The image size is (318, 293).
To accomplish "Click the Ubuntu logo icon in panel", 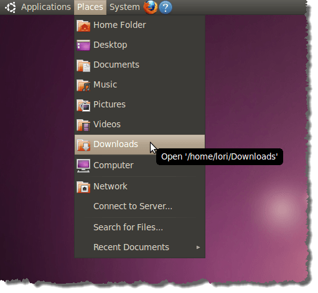I will point(10,7).
